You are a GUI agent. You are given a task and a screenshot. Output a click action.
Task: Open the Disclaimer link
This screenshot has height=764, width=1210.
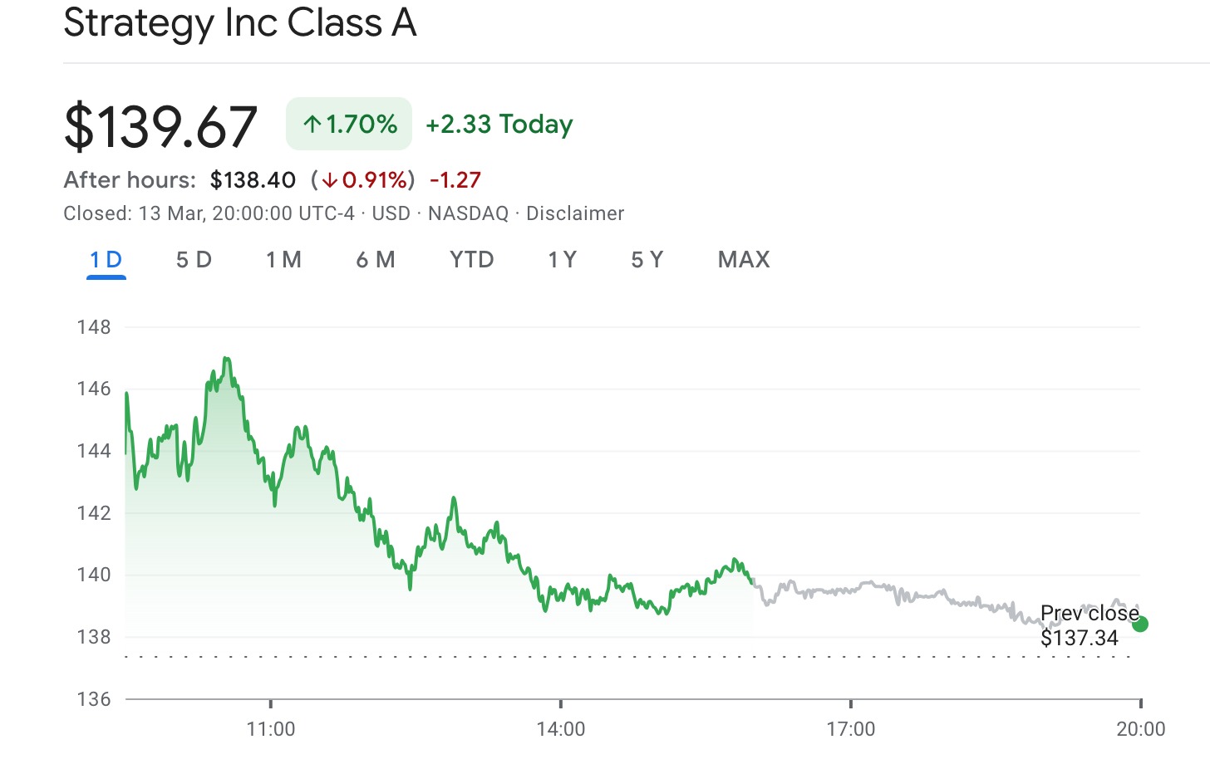574,213
